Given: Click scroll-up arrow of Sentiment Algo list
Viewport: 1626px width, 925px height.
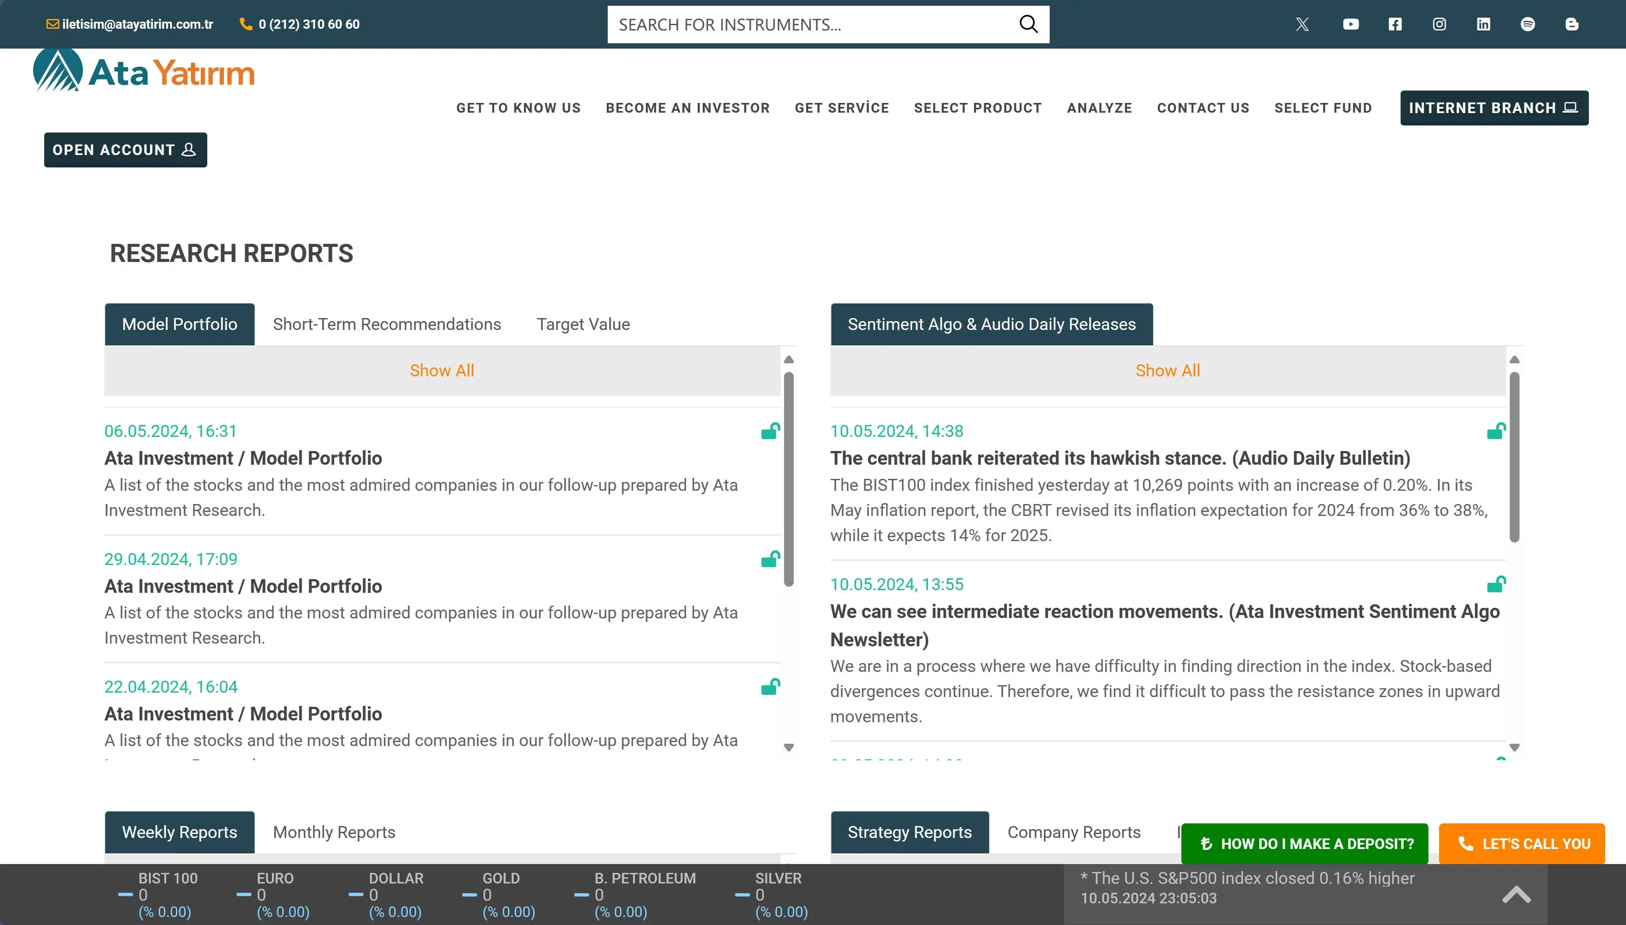Looking at the screenshot, I should (x=1515, y=360).
